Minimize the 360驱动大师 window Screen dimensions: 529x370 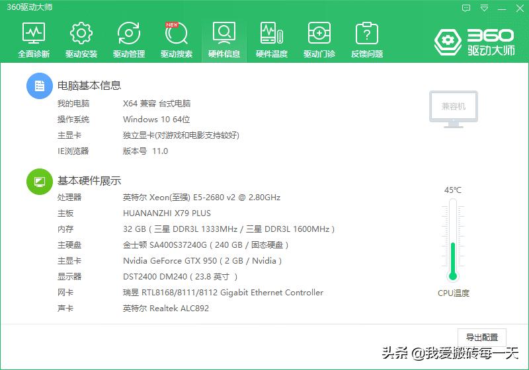pos(502,9)
